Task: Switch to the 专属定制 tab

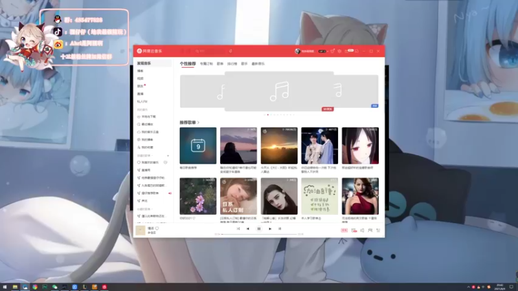Action: pos(206,63)
